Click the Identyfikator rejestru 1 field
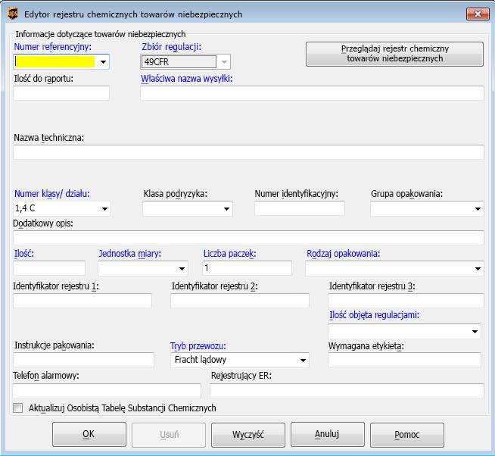 click(82, 301)
